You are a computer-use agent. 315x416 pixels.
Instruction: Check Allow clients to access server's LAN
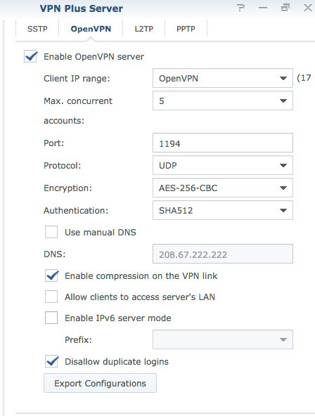click(x=51, y=297)
